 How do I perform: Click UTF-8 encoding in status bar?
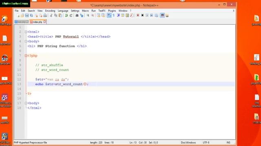[206, 142]
